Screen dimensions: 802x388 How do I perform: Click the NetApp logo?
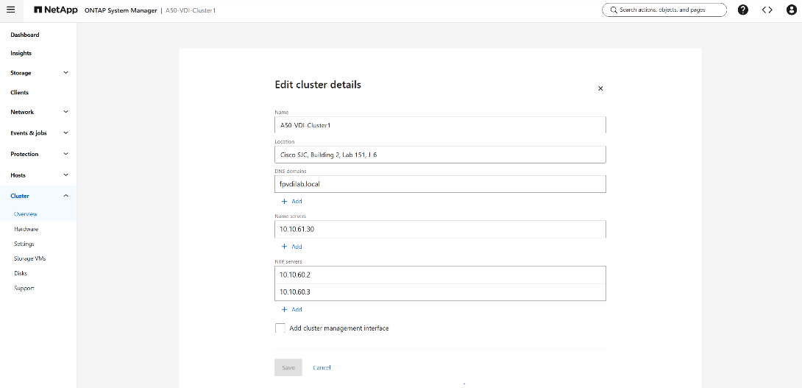(x=56, y=10)
